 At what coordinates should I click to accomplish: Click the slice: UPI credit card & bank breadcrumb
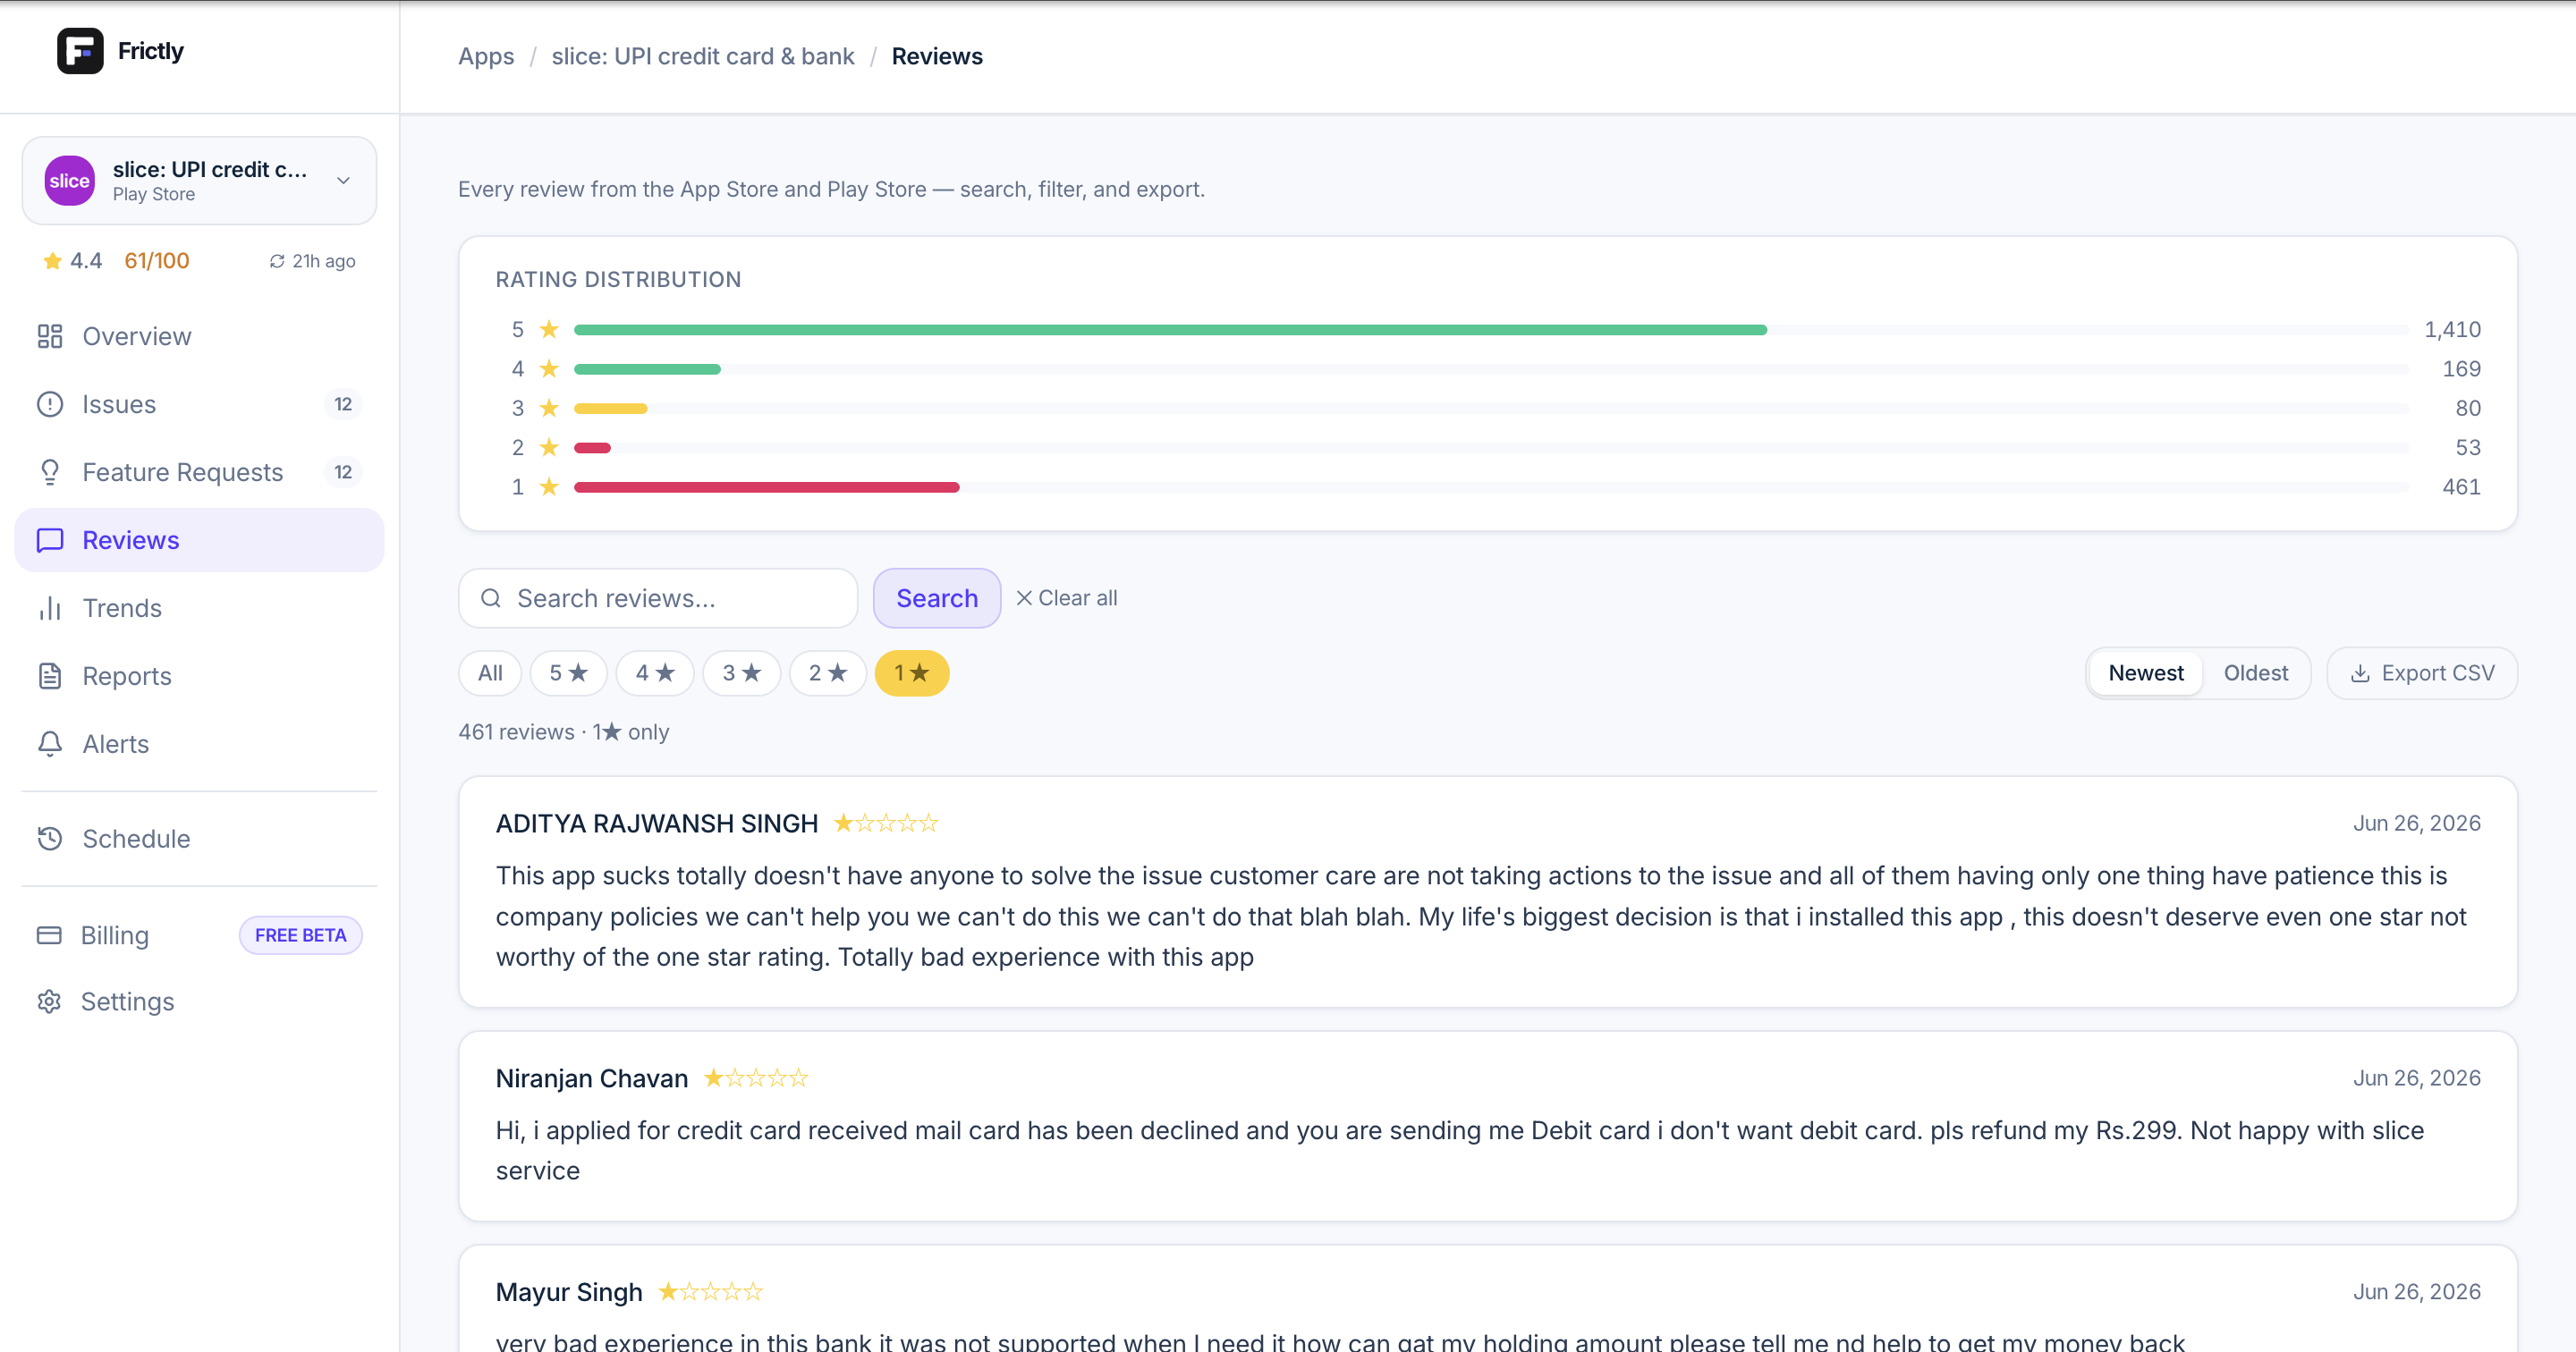[x=703, y=56]
